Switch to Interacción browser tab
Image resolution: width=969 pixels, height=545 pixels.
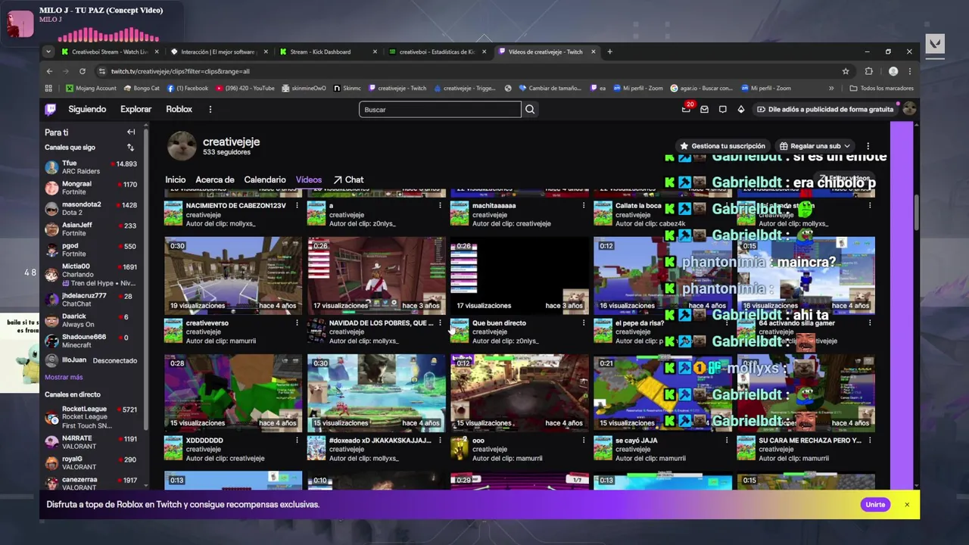coord(219,51)
